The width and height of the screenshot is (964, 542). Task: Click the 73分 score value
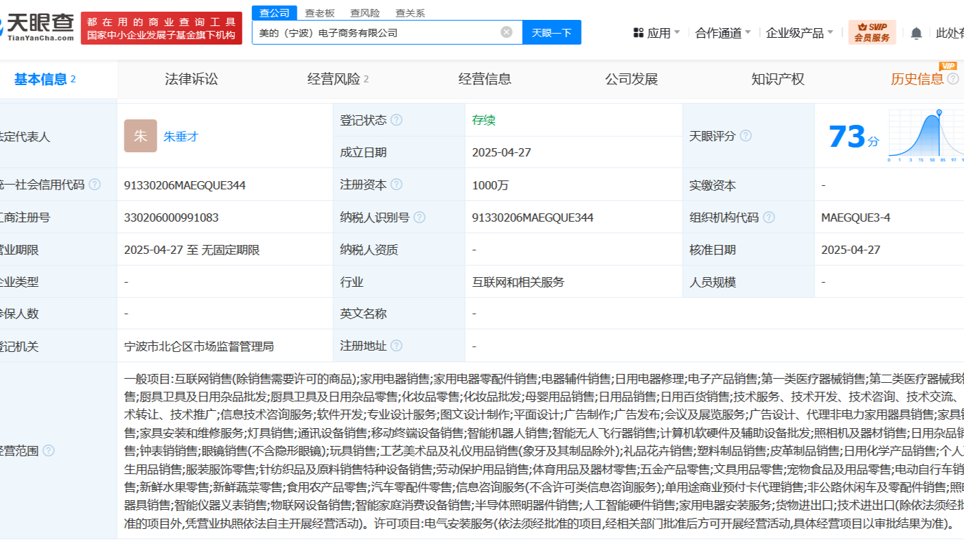(x=853, y=137)
